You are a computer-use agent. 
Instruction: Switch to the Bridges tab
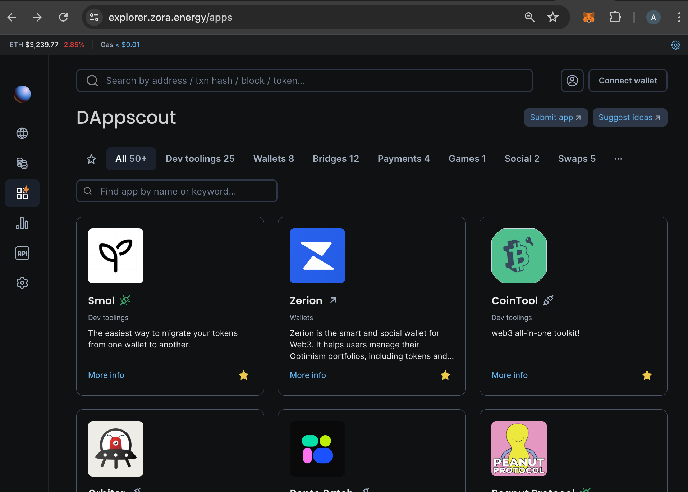336,159
